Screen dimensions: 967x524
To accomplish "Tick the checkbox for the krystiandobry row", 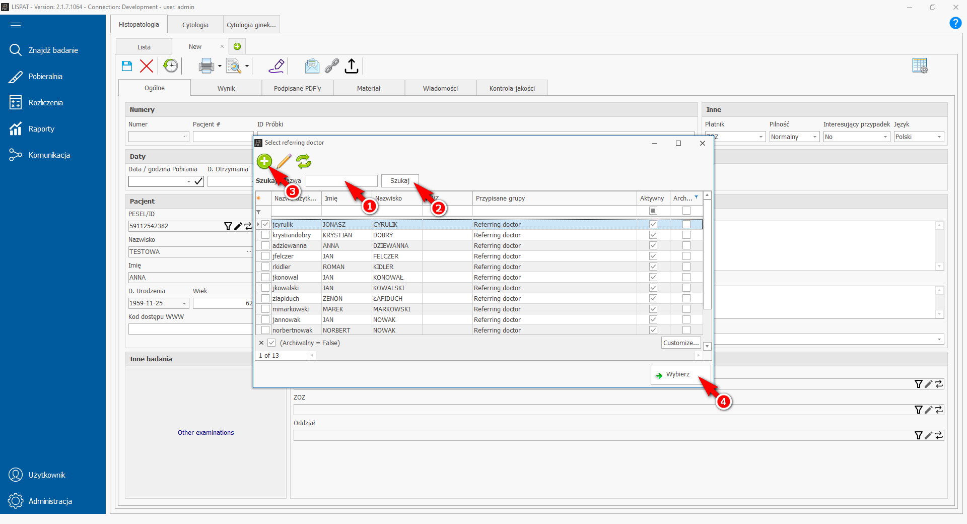I will pos(265,235).
